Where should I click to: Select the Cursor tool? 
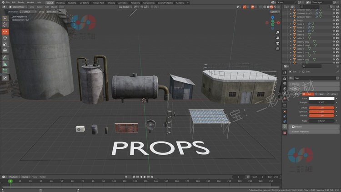point(5,25)
